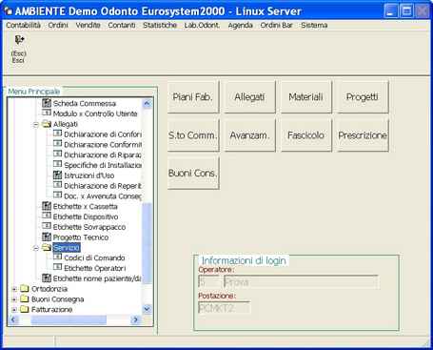The image size is (433, 350).
Task: Click the Etichette Sovrappacco icon
Action: [47, 226]
